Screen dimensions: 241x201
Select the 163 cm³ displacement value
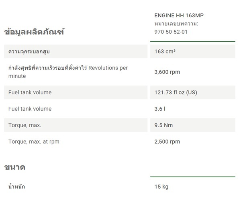(x=165, y=52)
